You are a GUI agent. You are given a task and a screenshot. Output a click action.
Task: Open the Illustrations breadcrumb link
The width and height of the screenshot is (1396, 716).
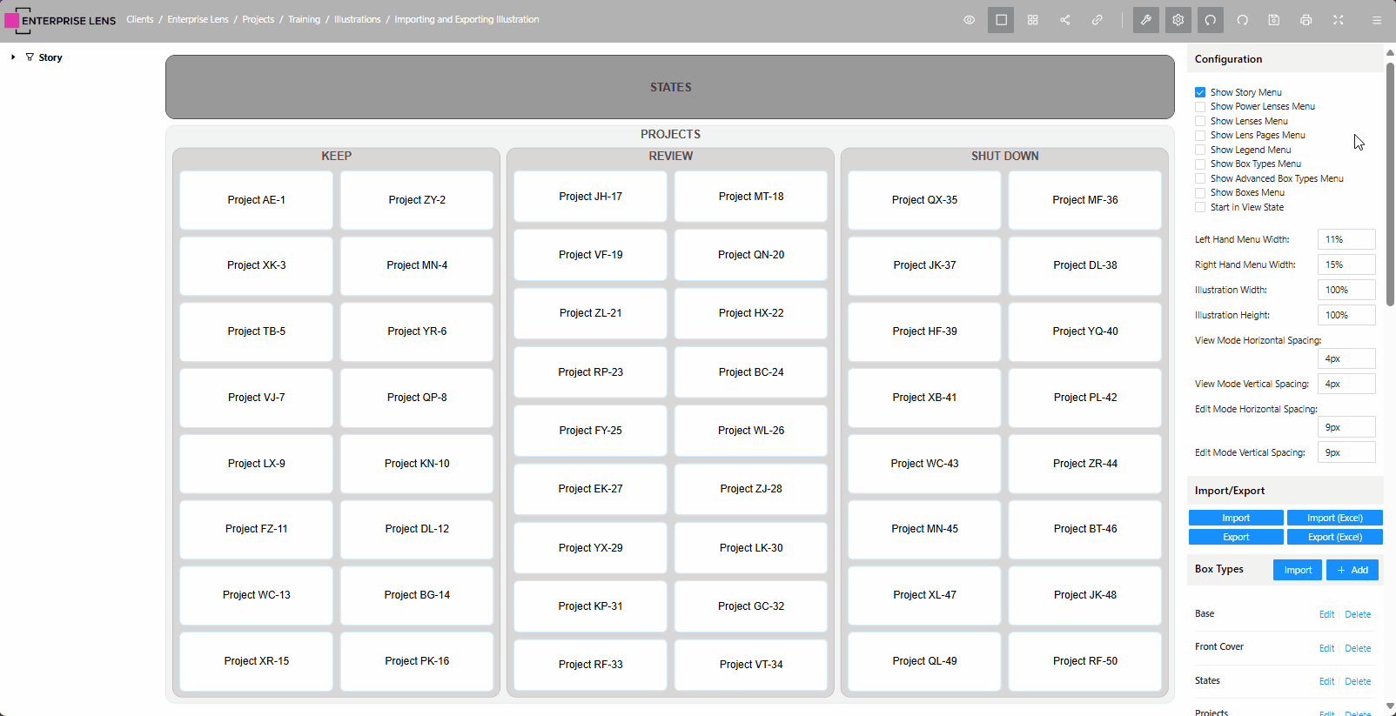358,19
